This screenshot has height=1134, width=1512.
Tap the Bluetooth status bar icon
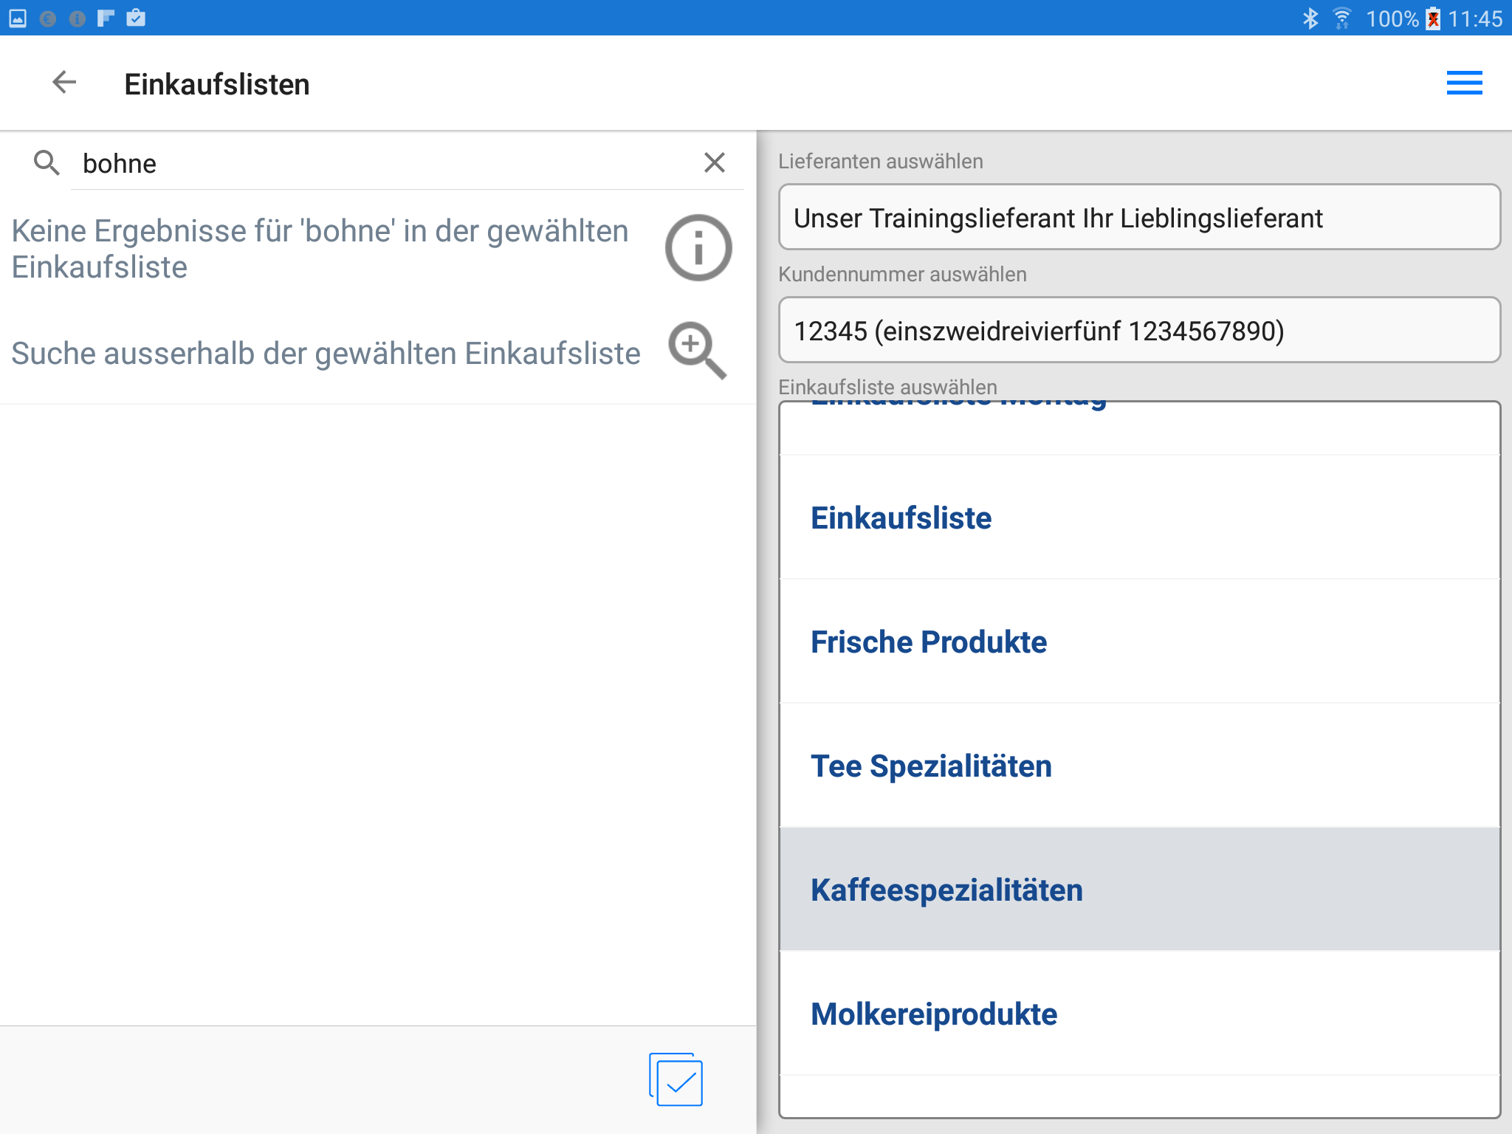[x=1310, y=18]
